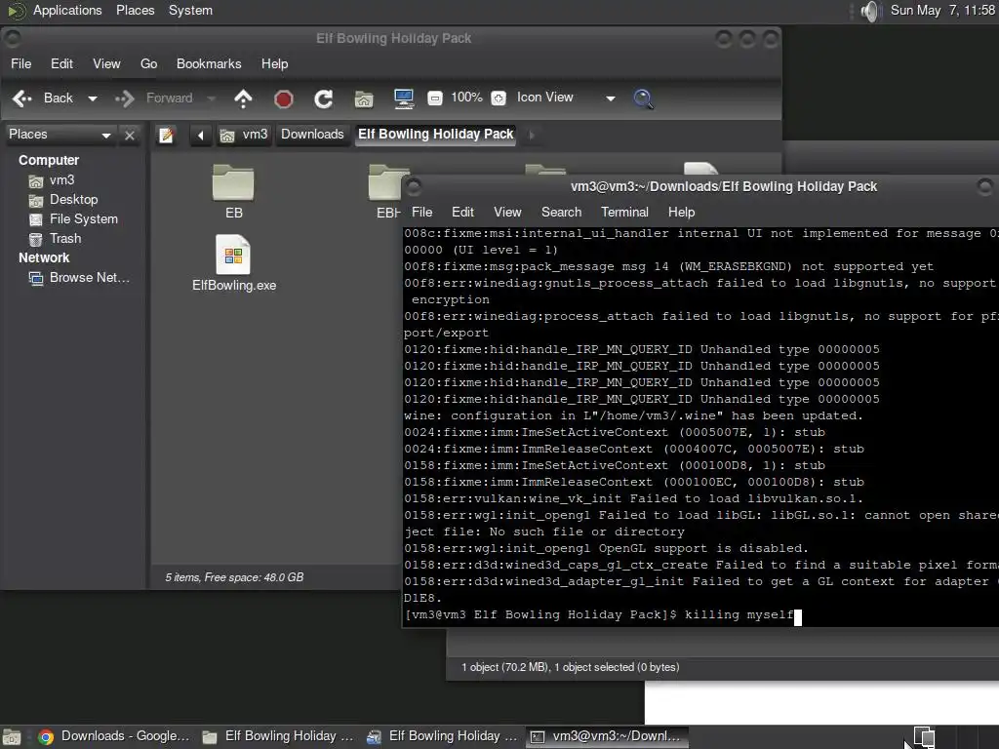Open the terminal Search menu
The width and height of the screenshot is (999, 749).
561,212
